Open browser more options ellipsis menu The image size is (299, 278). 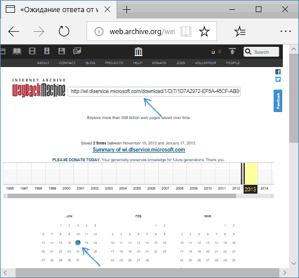click(286, 31)
